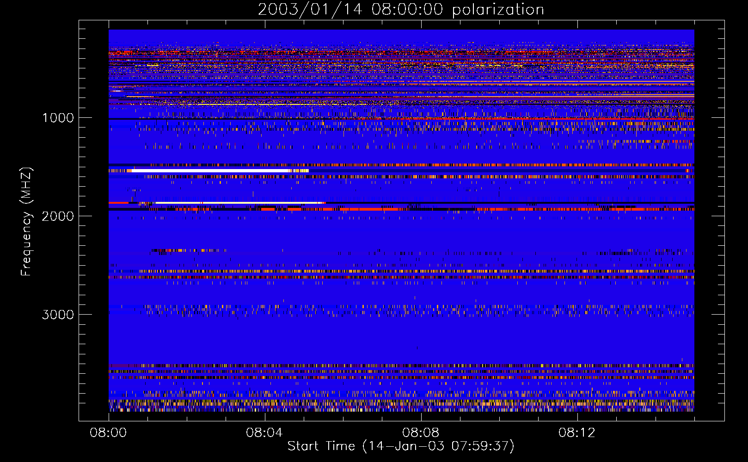Click the 3000 frequency tick label

click(58, 315)
